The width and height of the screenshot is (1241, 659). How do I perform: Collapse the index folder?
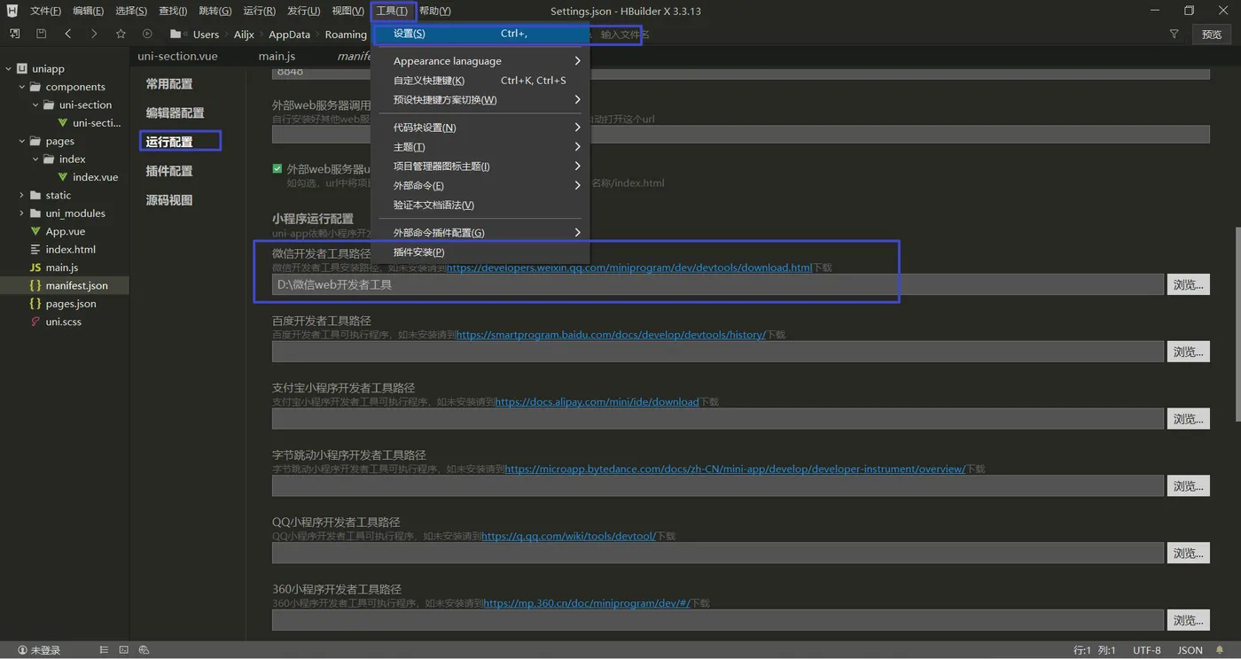point(35,159)
